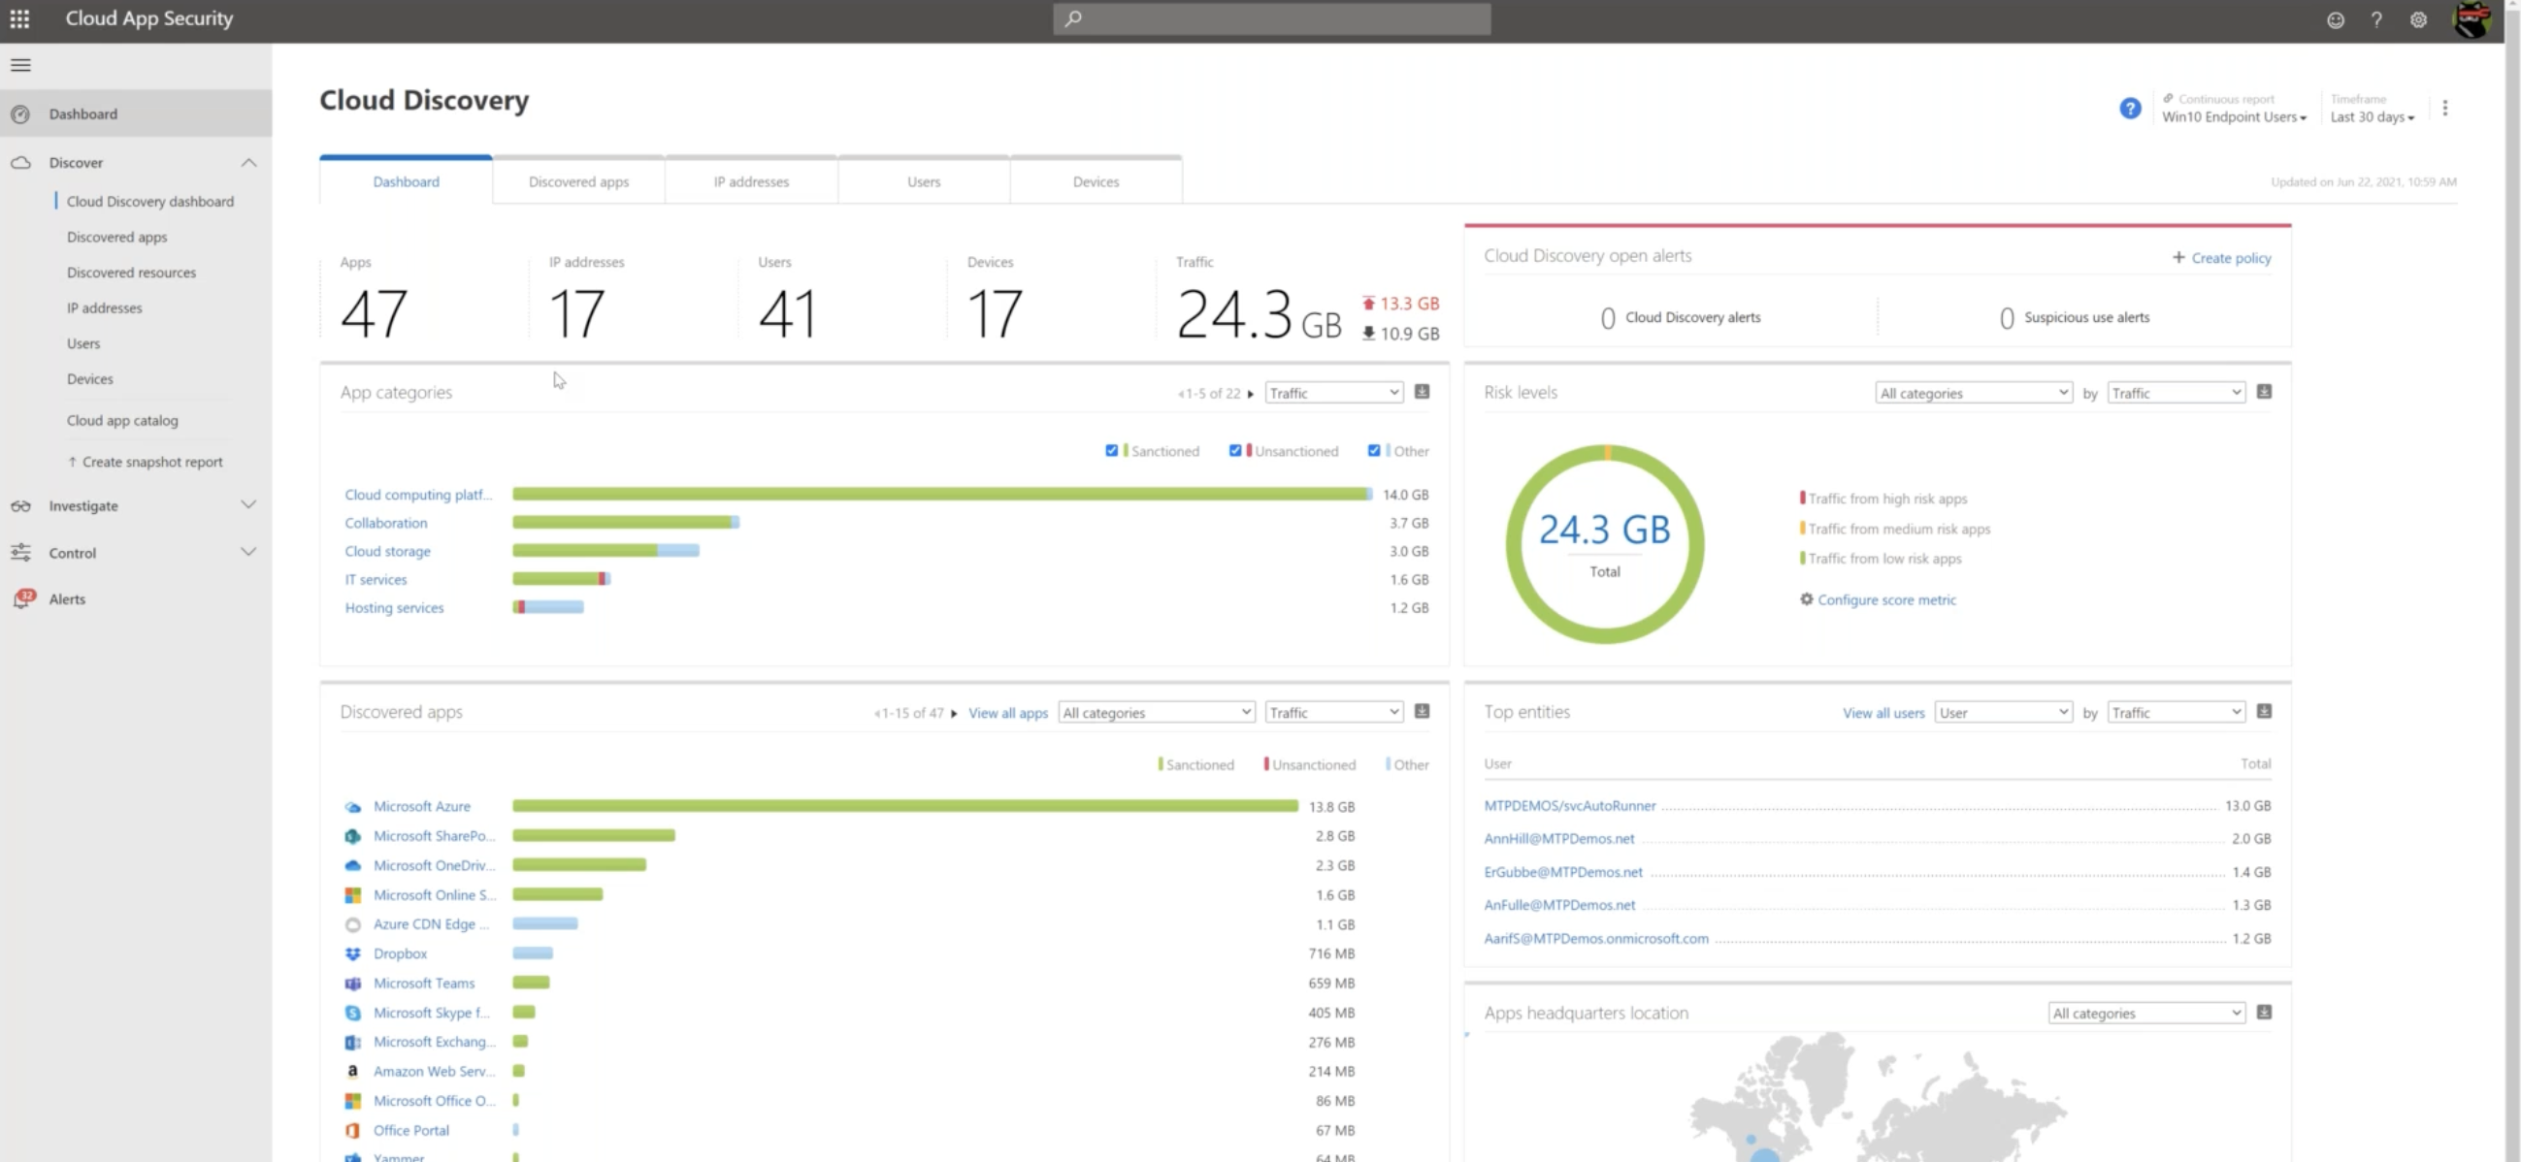Collapse the Discover section chevron
Image resolution: width=2521 pixels, height=1162 pixels.
[x=248, y=162]
